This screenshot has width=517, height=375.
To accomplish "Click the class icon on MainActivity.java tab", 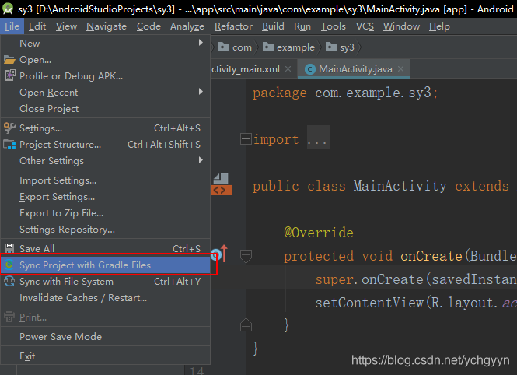I will click(310, 69).
